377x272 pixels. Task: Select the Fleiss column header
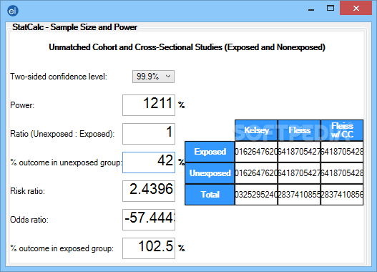click(x=299, y=130)
